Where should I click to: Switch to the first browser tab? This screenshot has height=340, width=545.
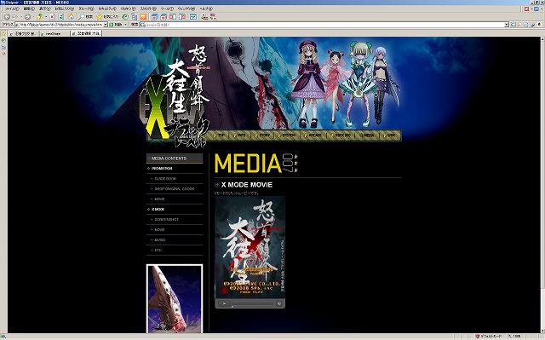(x=23, y=33)
